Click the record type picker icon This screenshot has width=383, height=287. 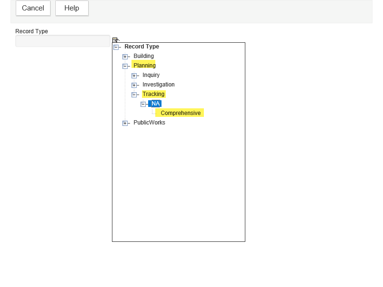116,40
